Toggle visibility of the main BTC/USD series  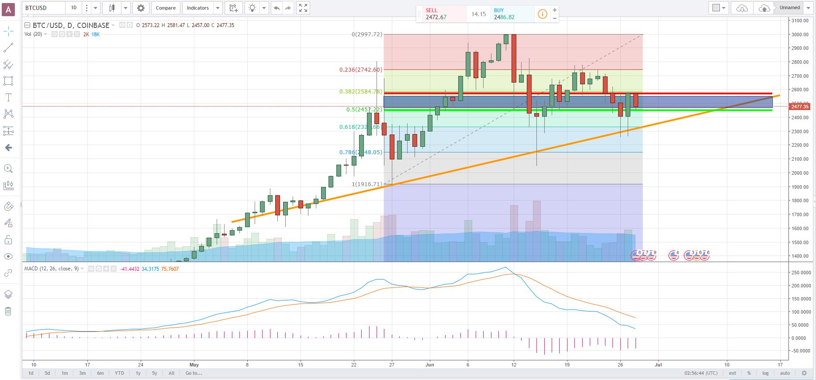[122, 25]
